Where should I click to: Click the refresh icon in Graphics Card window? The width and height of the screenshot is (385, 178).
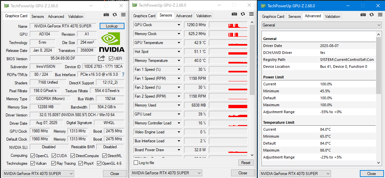click(115, 15)
